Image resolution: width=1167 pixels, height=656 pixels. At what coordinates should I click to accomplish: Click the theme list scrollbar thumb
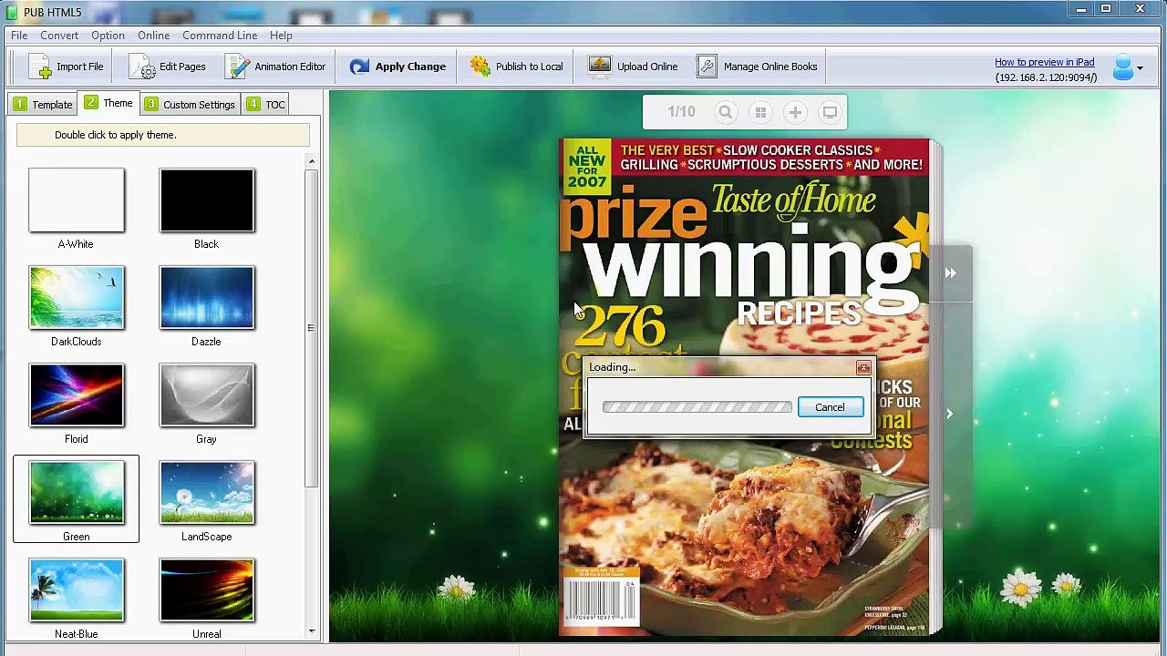pyautogui.click(x=312, y=327)
